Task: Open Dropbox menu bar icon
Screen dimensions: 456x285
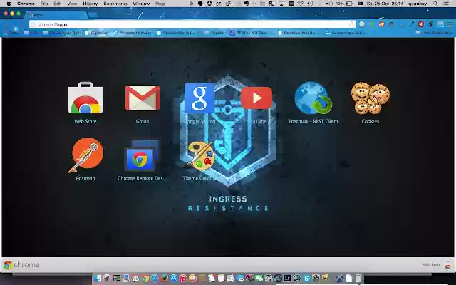Action: pyautogui.click(x=209, y=4)
